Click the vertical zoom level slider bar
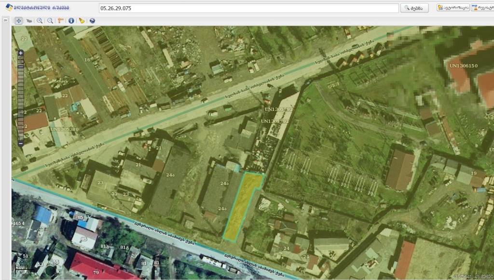Viewport: 494px width, 280px height. pyautogui.click(x=20, y=98)
